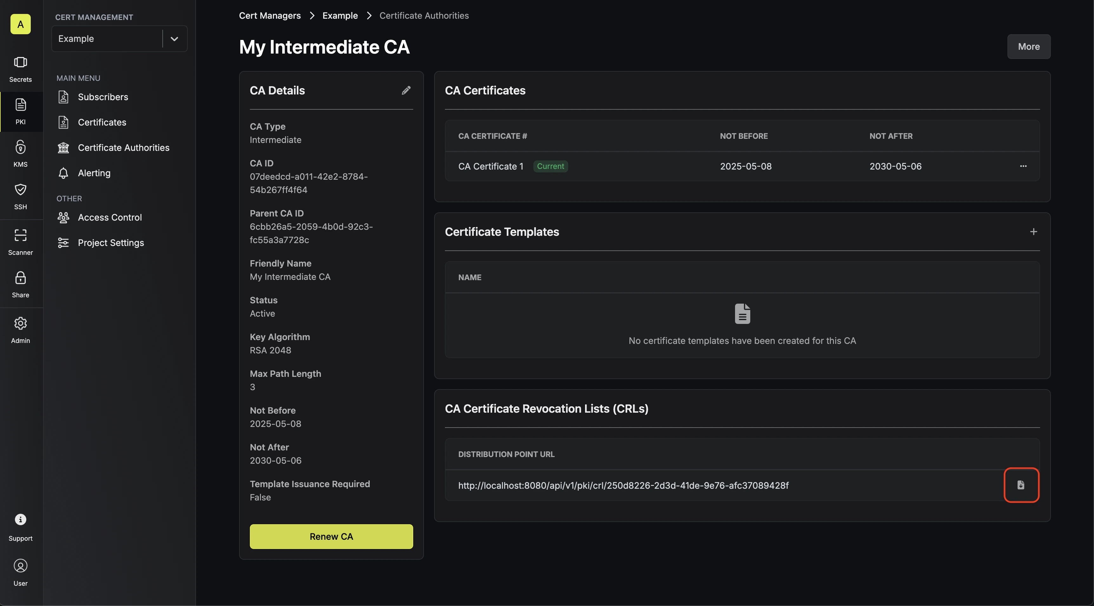This screenshot has height=606, width=1094.
Task: Edit CA Details with pencil icon
Action: coord(406,90)
